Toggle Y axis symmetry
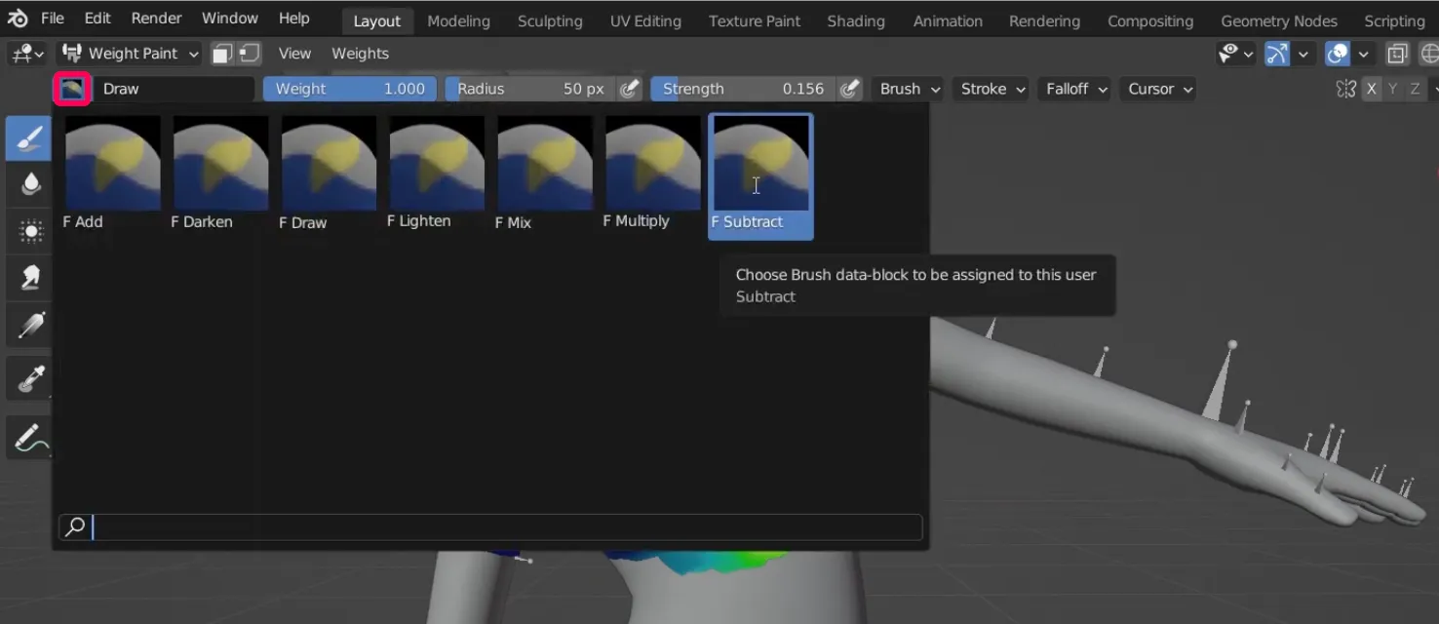 [1392, 89]
